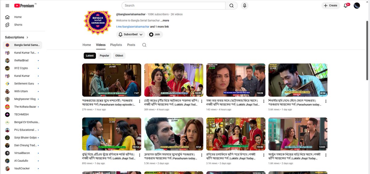Viewport: 370px width, 174px height.
Task: Play the 8:16 video thumbnail
Action: coord(298,80)
